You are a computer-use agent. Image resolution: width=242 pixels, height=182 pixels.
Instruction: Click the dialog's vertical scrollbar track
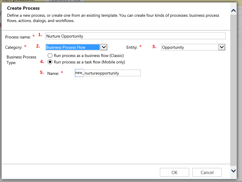click(x=233, y=88)
